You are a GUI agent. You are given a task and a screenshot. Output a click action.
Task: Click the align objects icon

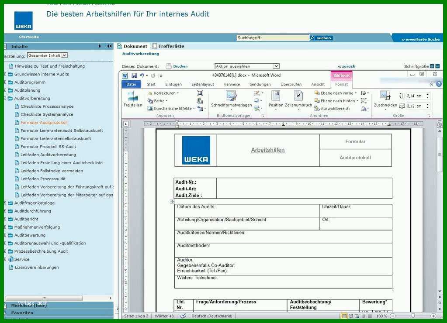coord(364,93)
